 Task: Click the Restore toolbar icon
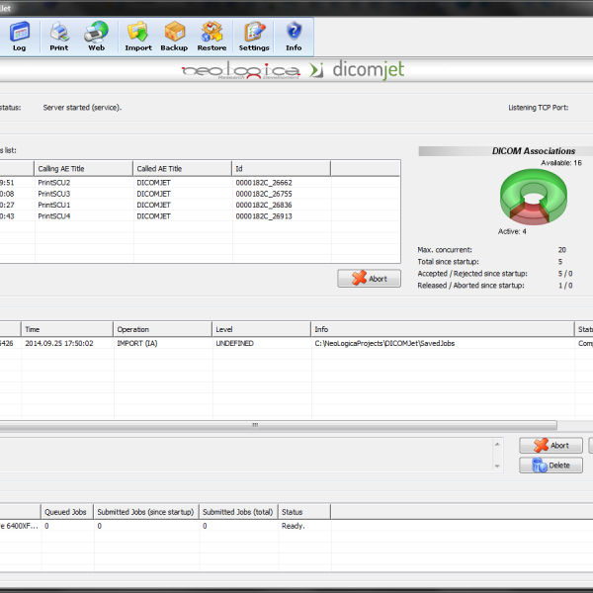coord(212,35)
